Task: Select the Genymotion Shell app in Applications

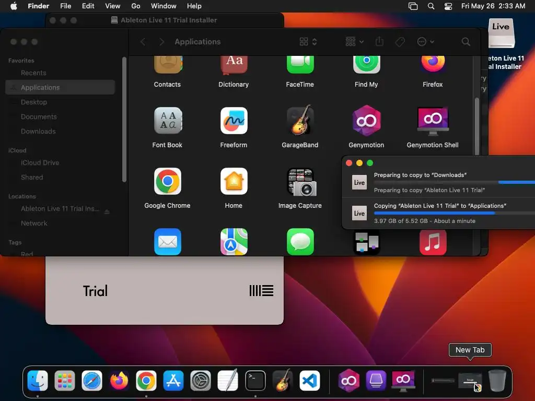Action: click(433, 121)
